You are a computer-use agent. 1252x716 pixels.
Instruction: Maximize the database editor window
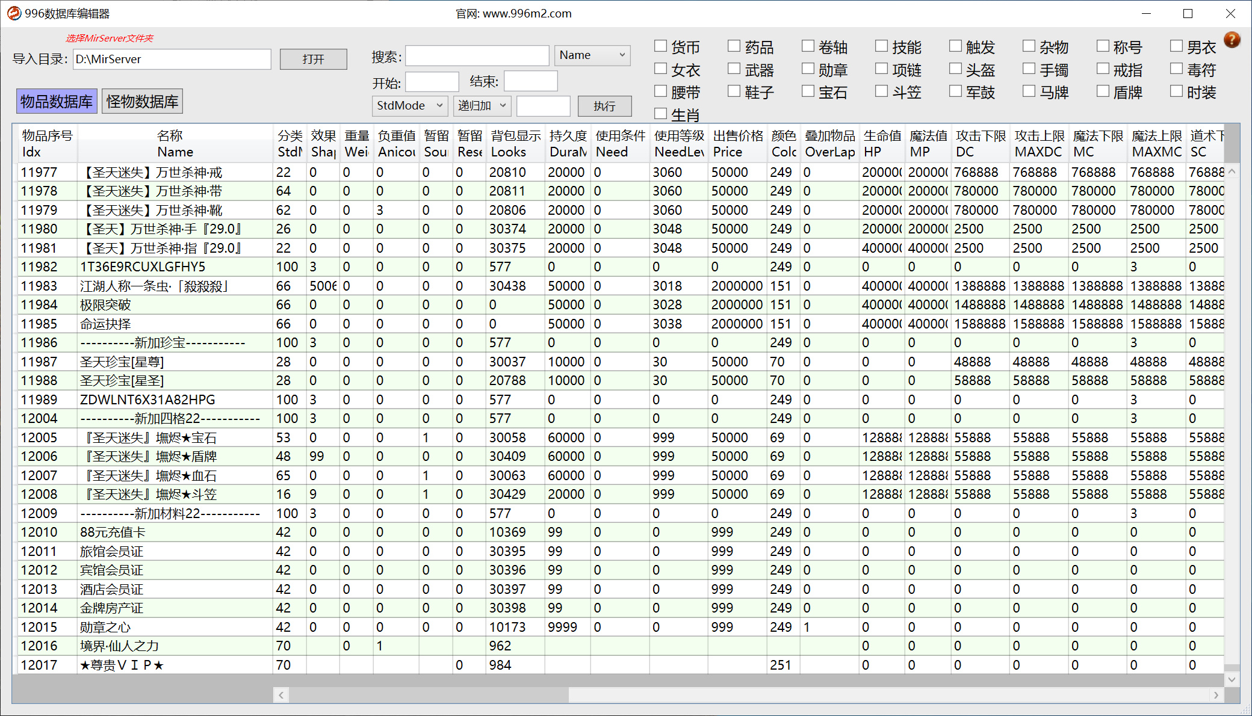1188,13
